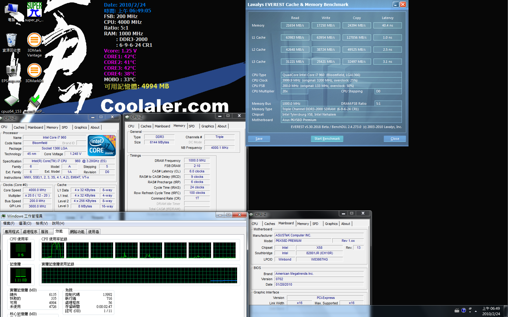This screenshot has width=508, height=317.
Task: Click the NB Frequency field 4000.1 MHz
Action: tap(220, 148)
